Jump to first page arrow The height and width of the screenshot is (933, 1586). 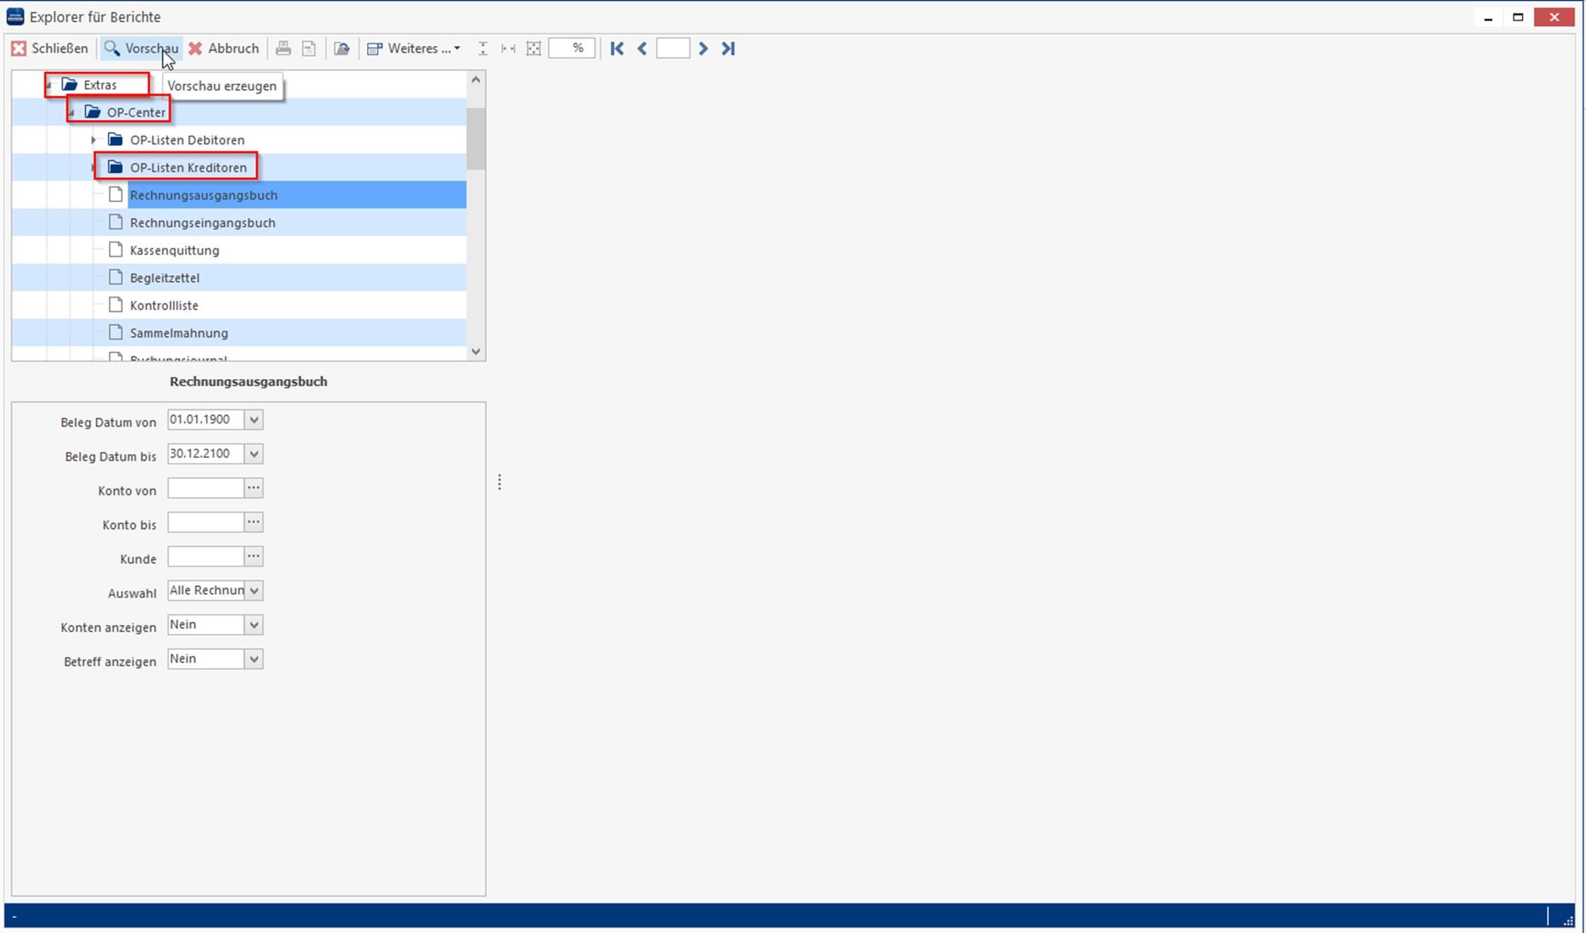(x=616, y=49)
